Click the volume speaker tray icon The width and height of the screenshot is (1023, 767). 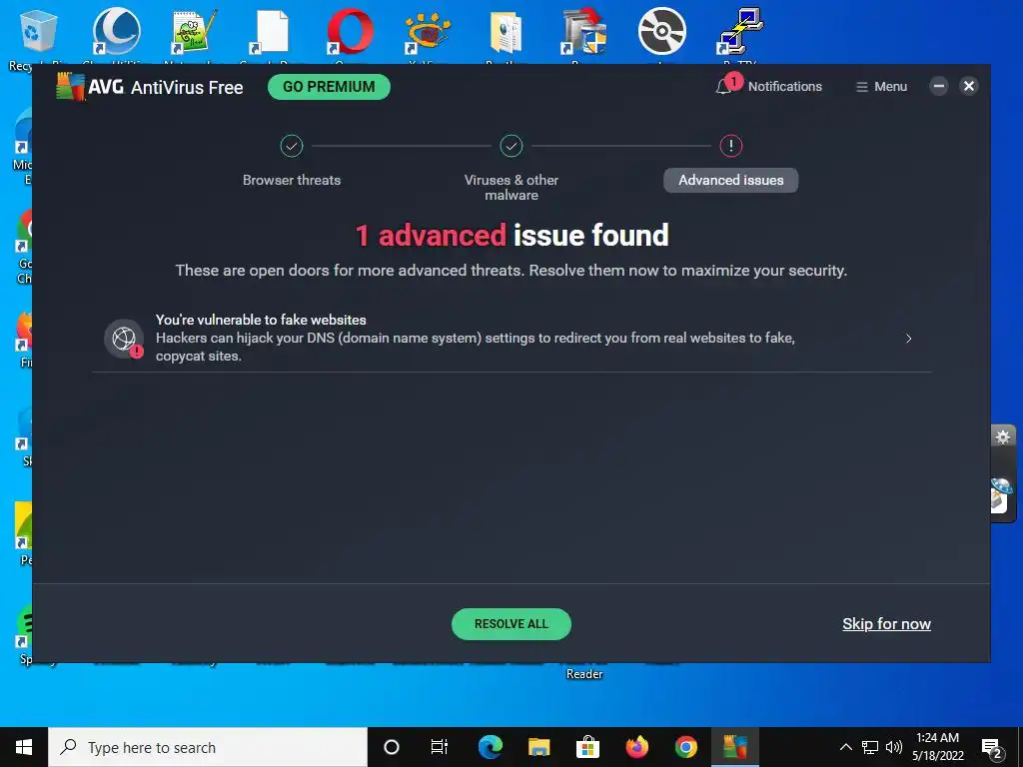pyautogui.click(x=894, y=747)
